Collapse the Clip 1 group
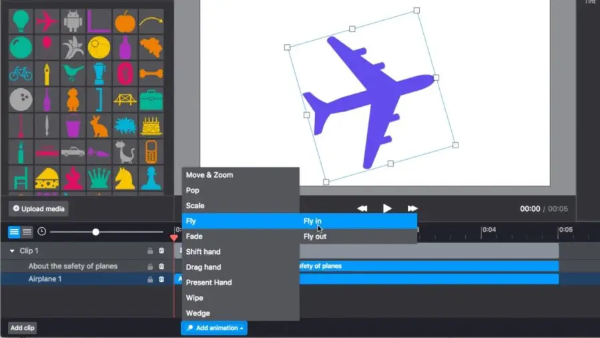Viewport: 600px width, 338px height. pos(12,250)
